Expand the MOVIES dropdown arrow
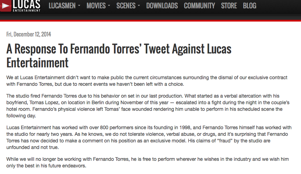The height and width of the screenshot is (174, 301). click(109, 6)
